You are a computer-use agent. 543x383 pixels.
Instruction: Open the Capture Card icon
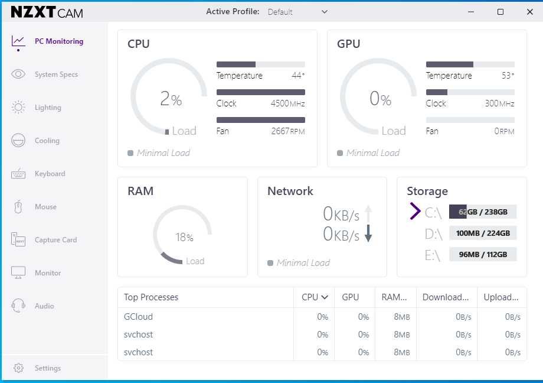(18, 240)
